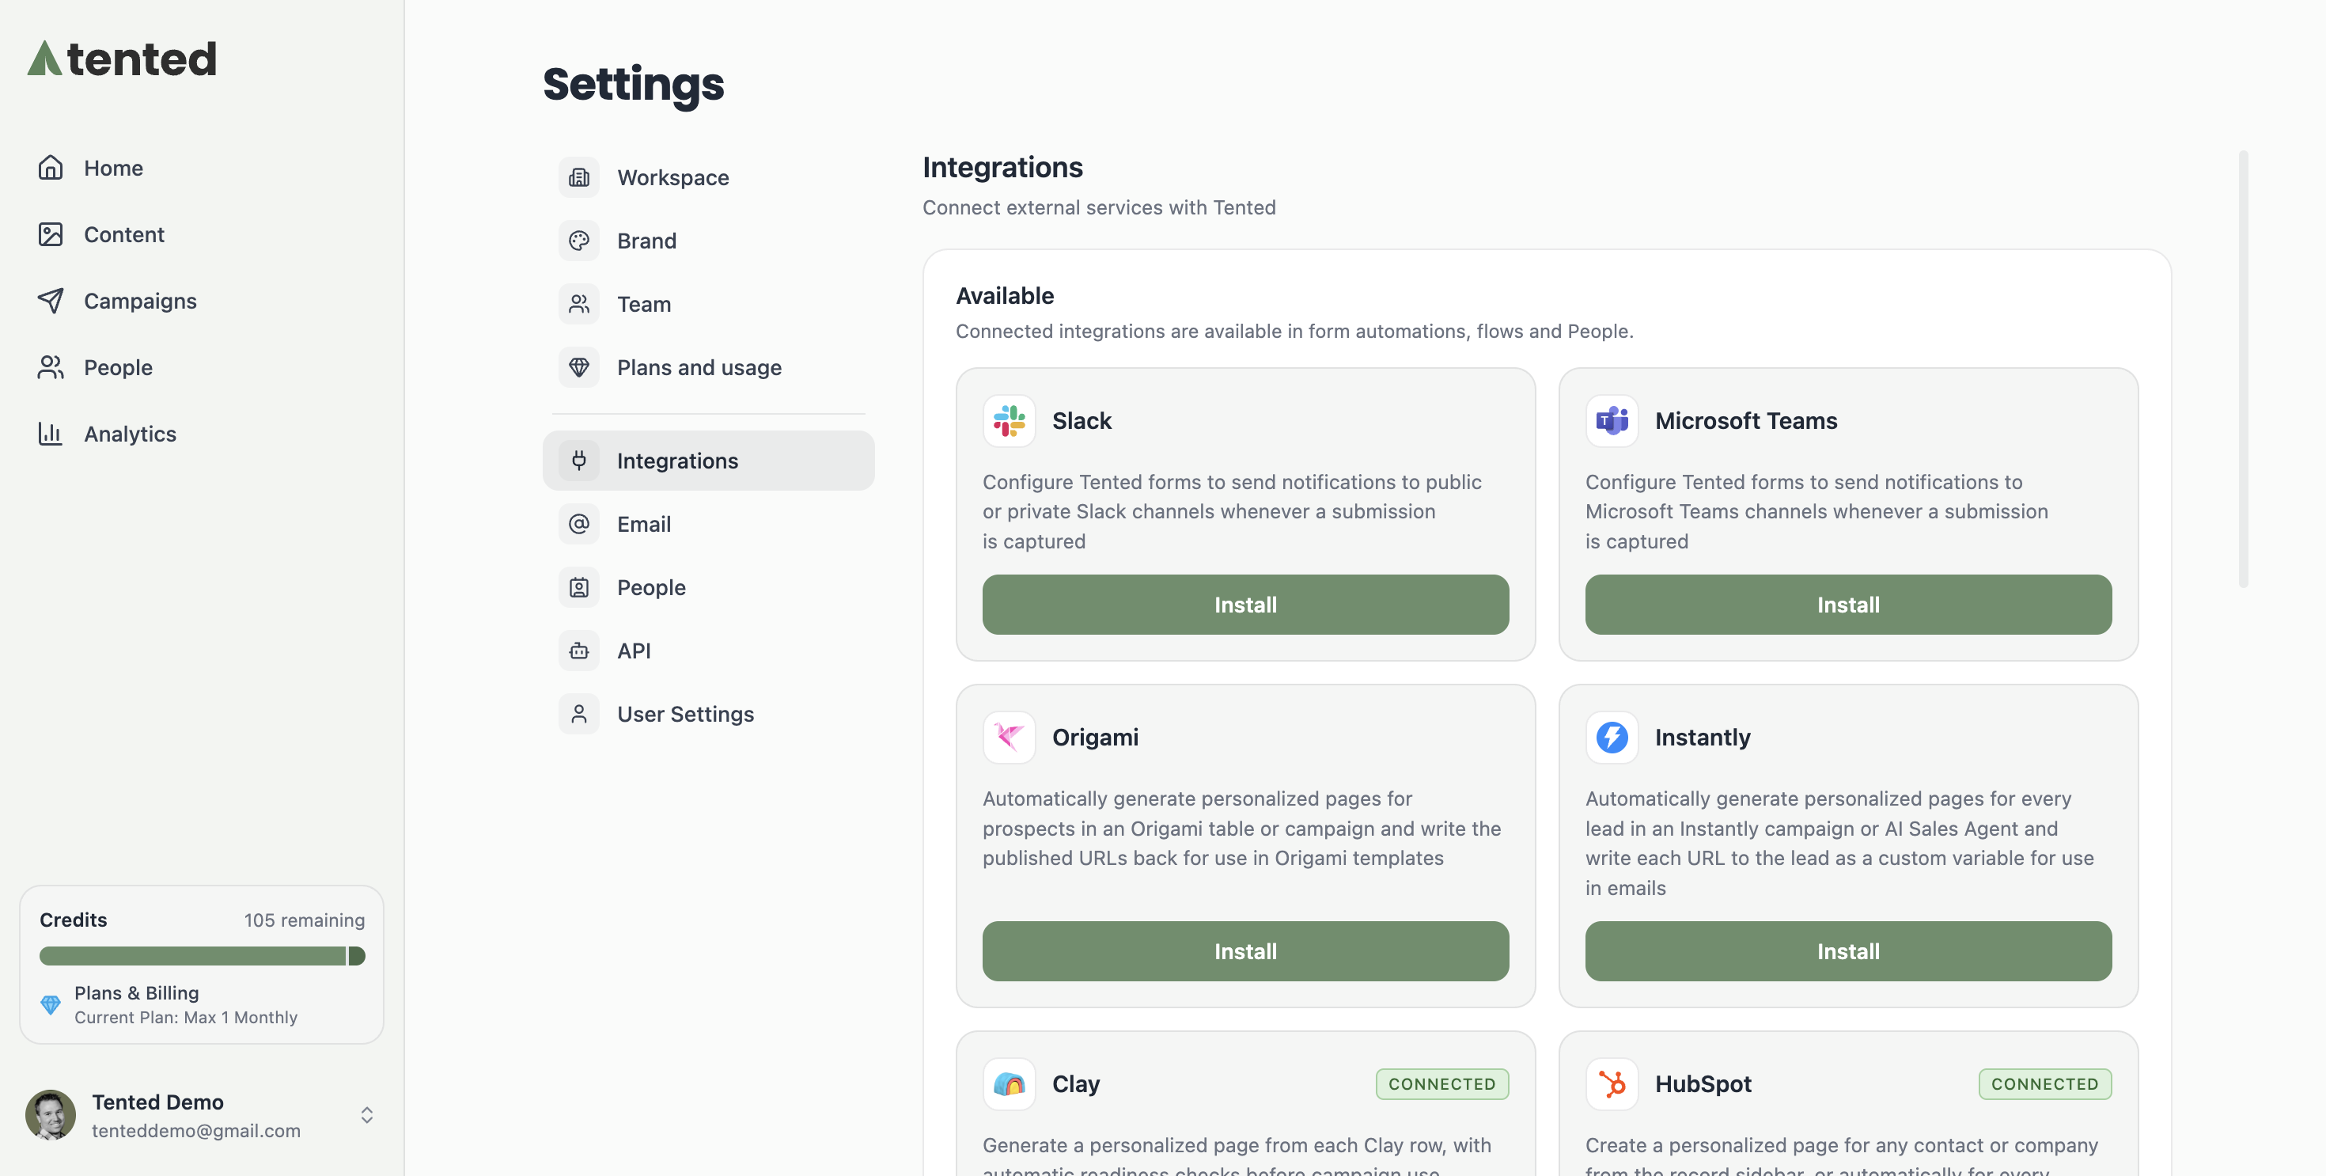Click the Integrations plug icon
This screenshot has height=1176, width=2326.
pos(579,461)
